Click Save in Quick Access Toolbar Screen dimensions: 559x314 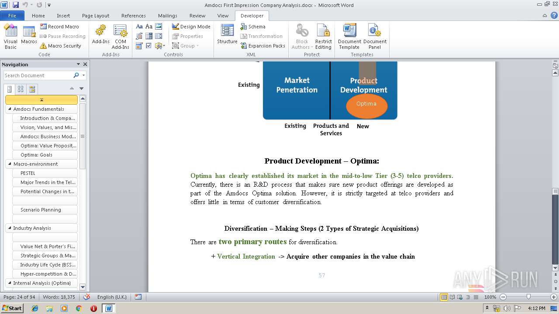point(16,5)
